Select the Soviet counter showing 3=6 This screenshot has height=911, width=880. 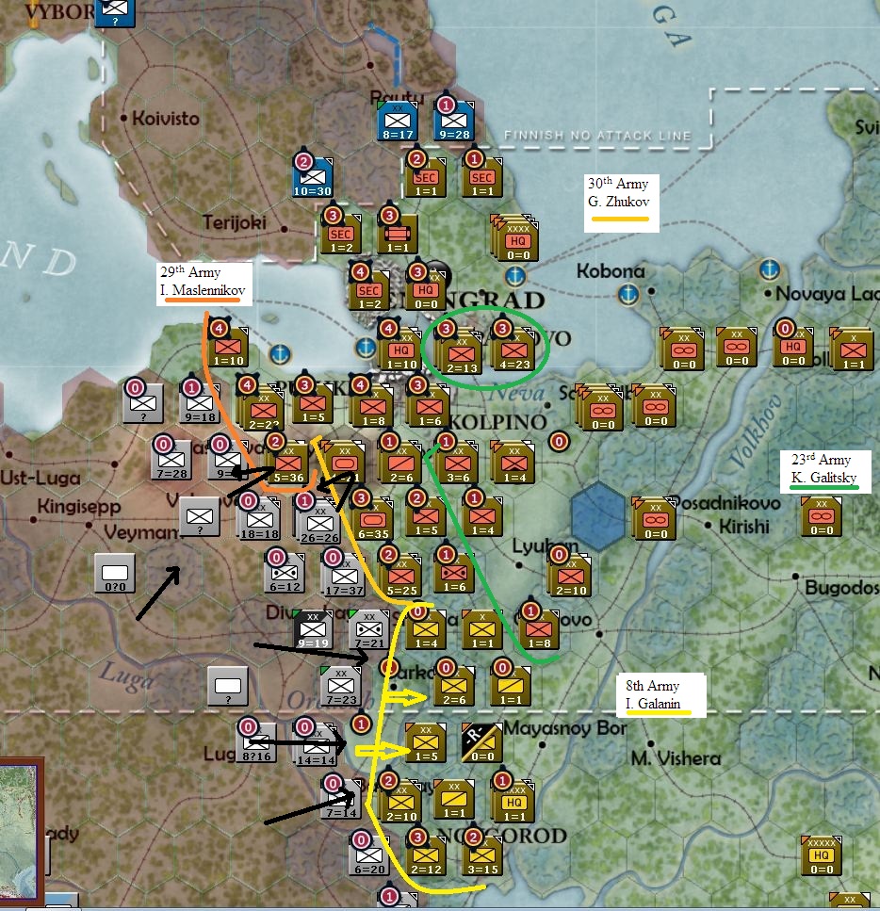(458, 464)
